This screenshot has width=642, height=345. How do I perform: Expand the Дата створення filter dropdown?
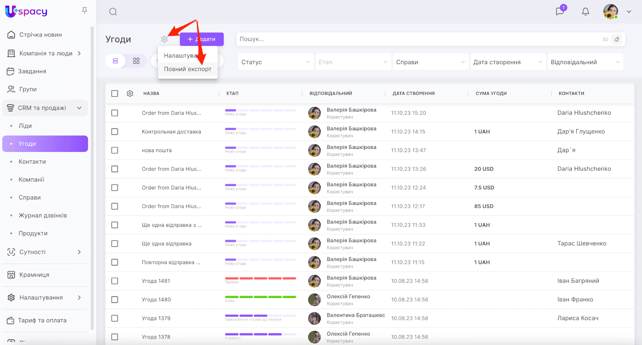tap(507, 62)
